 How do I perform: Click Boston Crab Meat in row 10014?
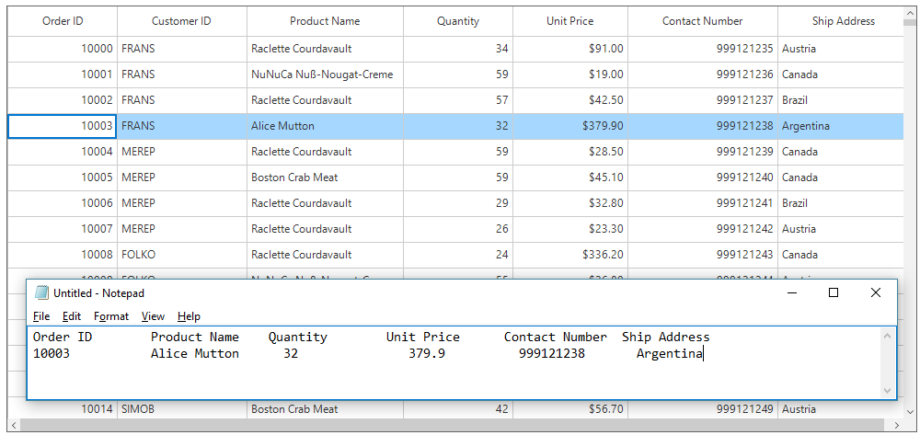point(325,409)
